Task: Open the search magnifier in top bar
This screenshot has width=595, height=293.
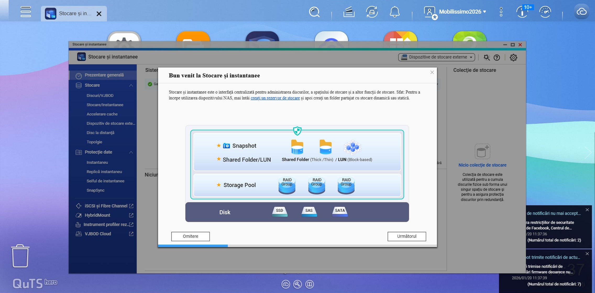Action: [x=314, y=12]
